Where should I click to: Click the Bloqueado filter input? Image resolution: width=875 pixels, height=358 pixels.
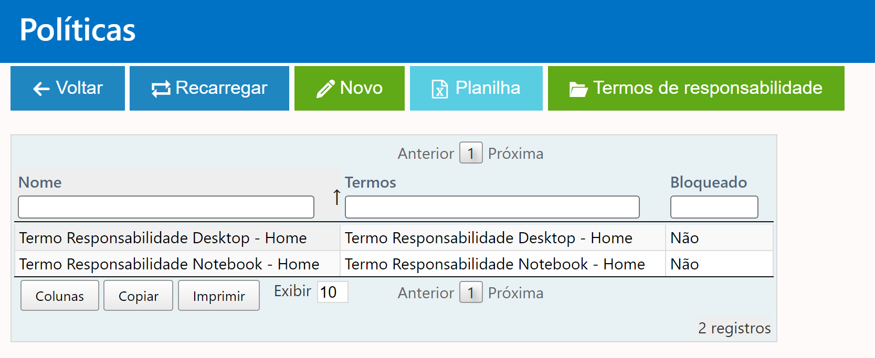tap(714, 207)
